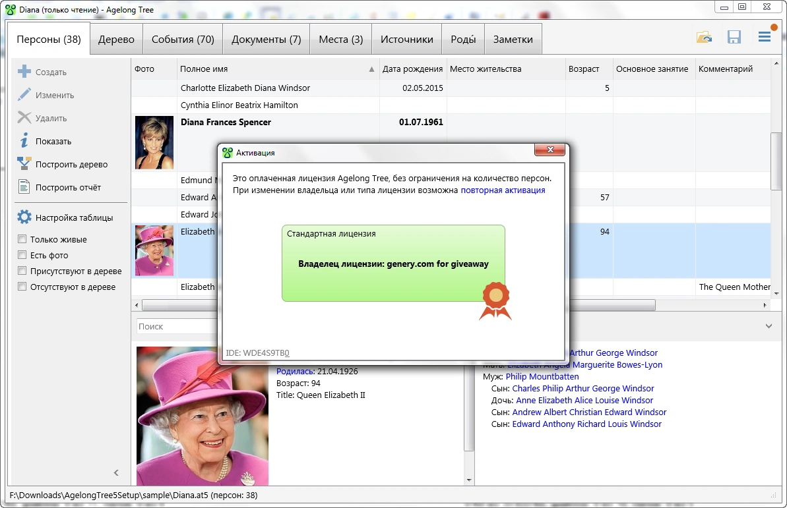Open Настройка таблицы gear icon
The width and height of the screenshot is (787, 508).
(x=24, y=217)
